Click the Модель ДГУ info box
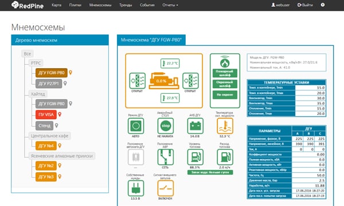The image size is (344, 206). click(x=287, y=62)
